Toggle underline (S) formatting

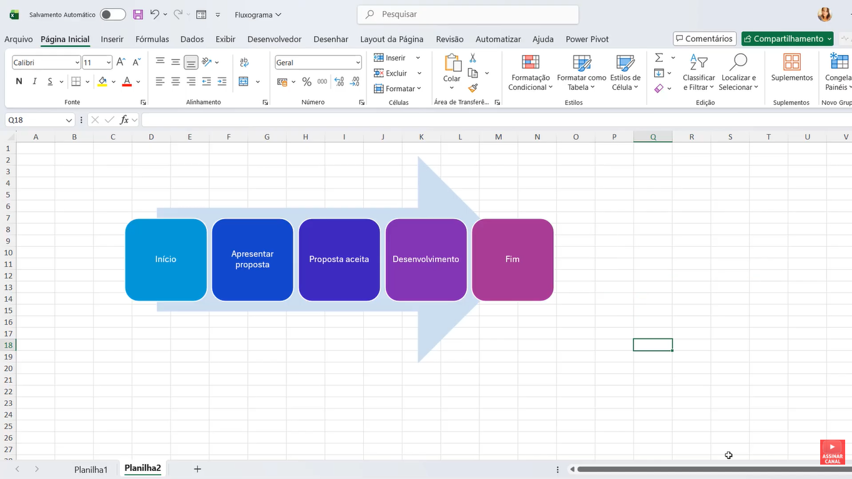(50, 81)
